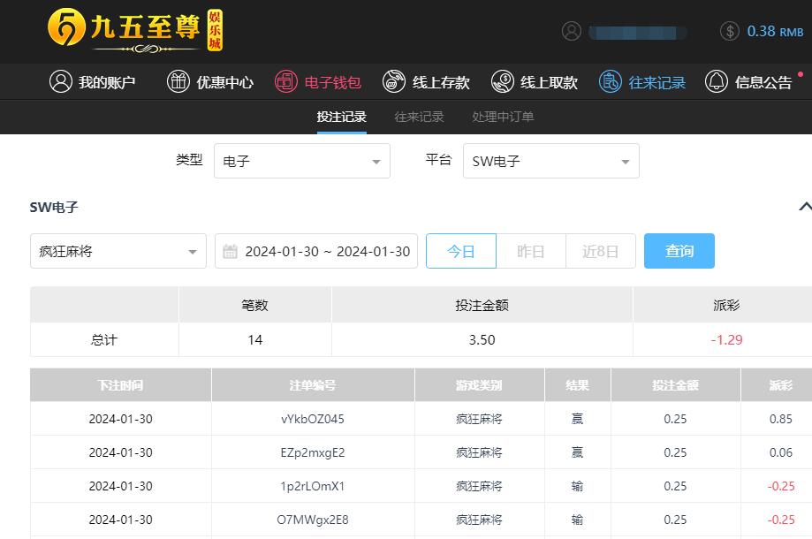Click the 投注金额 detail column header
The image size is (812, 539).
(676, 385)
